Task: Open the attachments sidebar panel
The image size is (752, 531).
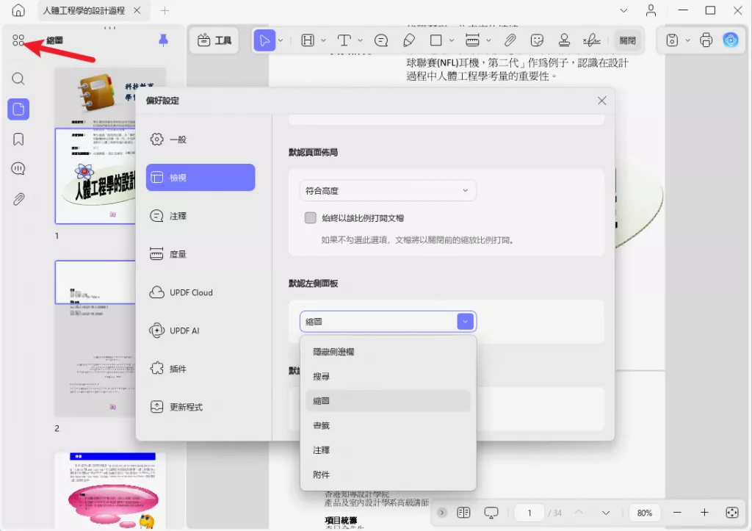Action: (x=18, y=199)
